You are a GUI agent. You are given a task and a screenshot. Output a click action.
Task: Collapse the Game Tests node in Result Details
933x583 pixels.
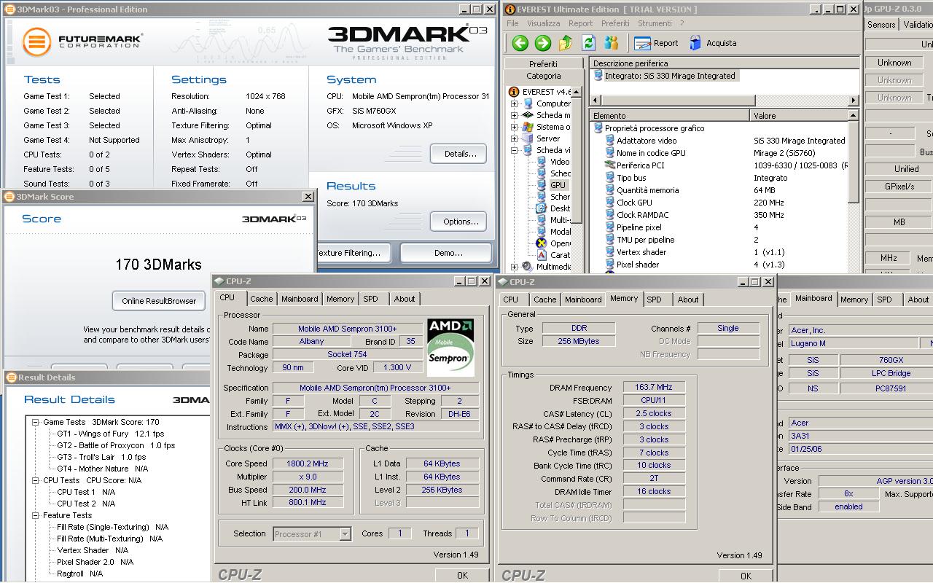pos(35,422)
